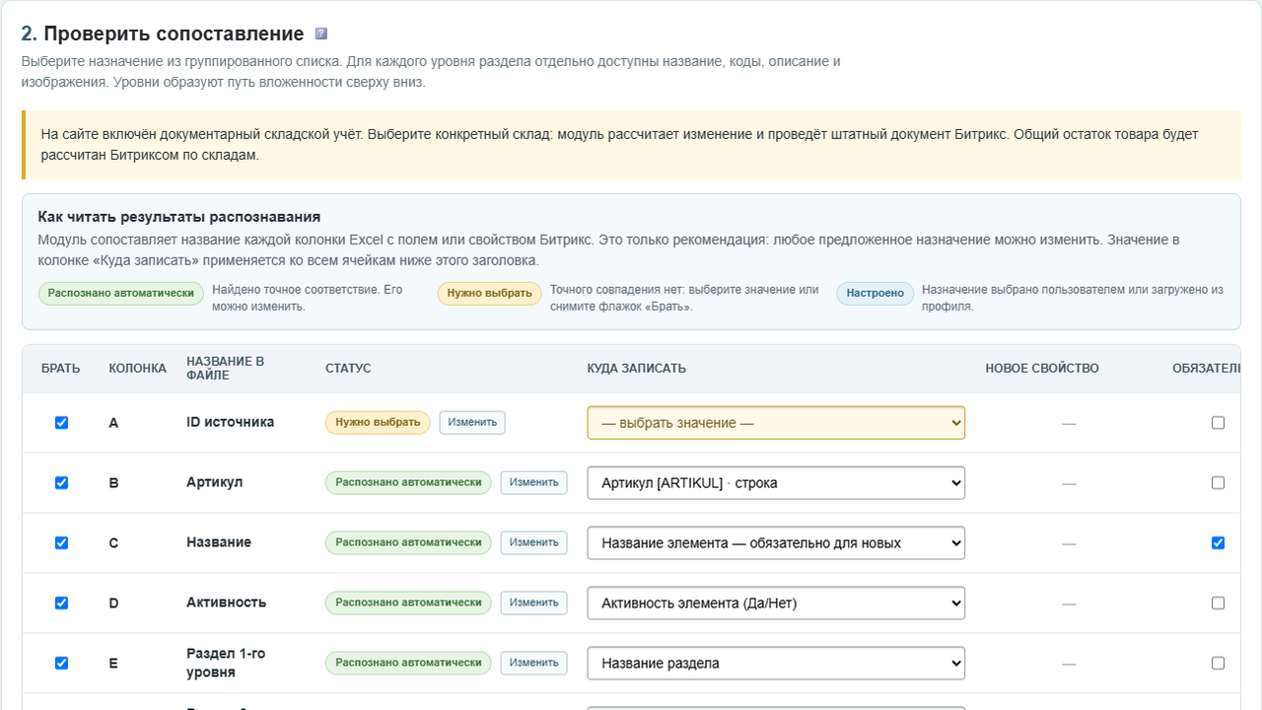
Task: Click the «КОЛОНКА» column header
Action: click(137, 369)
